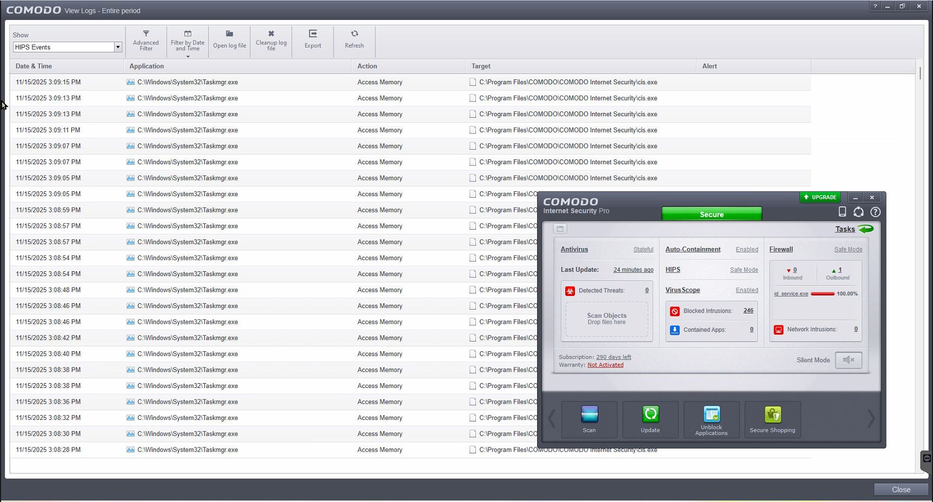Image resolution: width=933 pixels, height=502 pixels.
Task: Click the Not Activated warranty link
Action: [605, 365]
